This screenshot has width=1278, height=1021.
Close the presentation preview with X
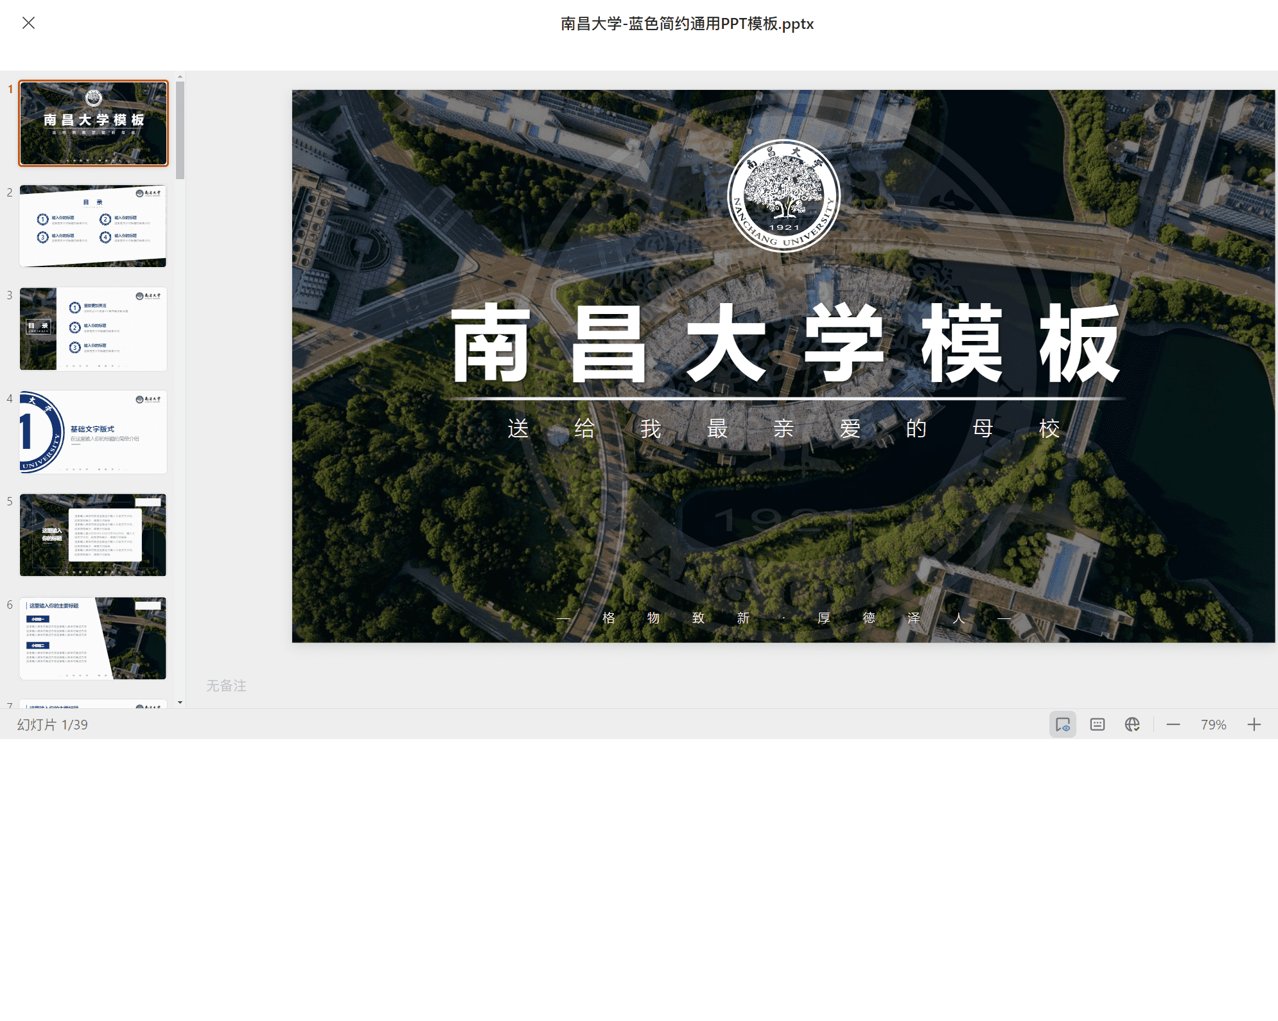28,23
